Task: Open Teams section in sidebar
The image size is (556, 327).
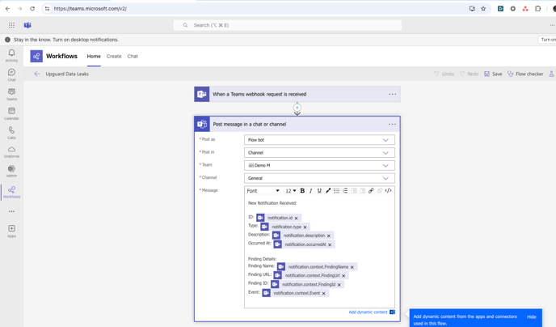Action: coord(11,94)
